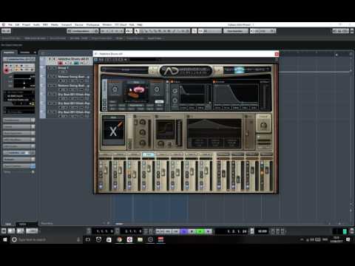Open the Edit menu
This screenshot has height=266, width=355.
coord(17,25)
